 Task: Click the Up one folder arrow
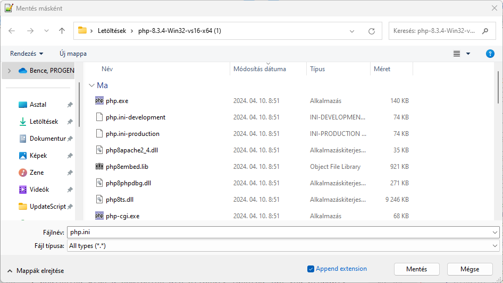[62, 31]
